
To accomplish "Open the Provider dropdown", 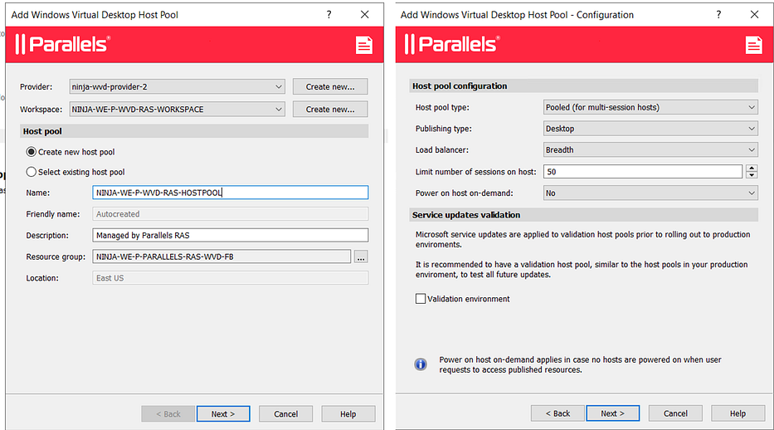I will (x=178, y=86).
